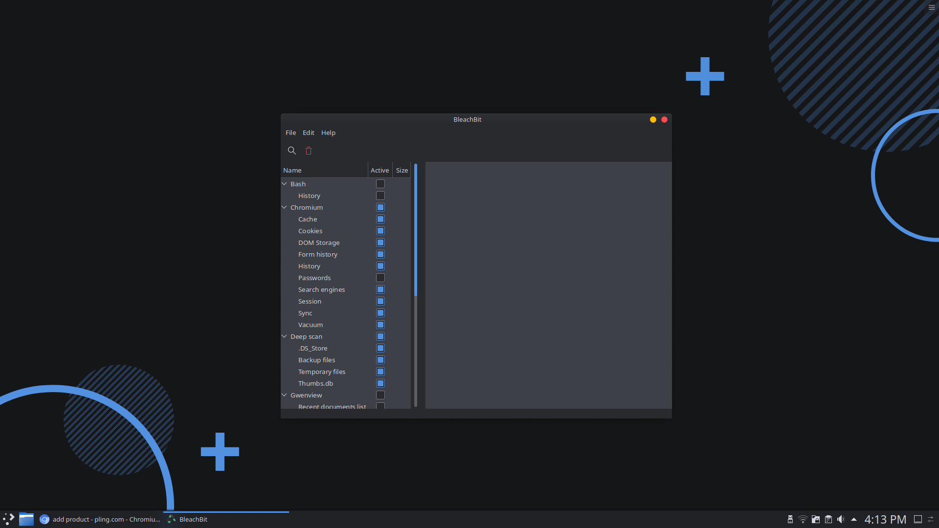Viewport: 939px width, 528px height.
Task: Uncheck the Chromium Cache checkbox
Action: pos(380,219)
